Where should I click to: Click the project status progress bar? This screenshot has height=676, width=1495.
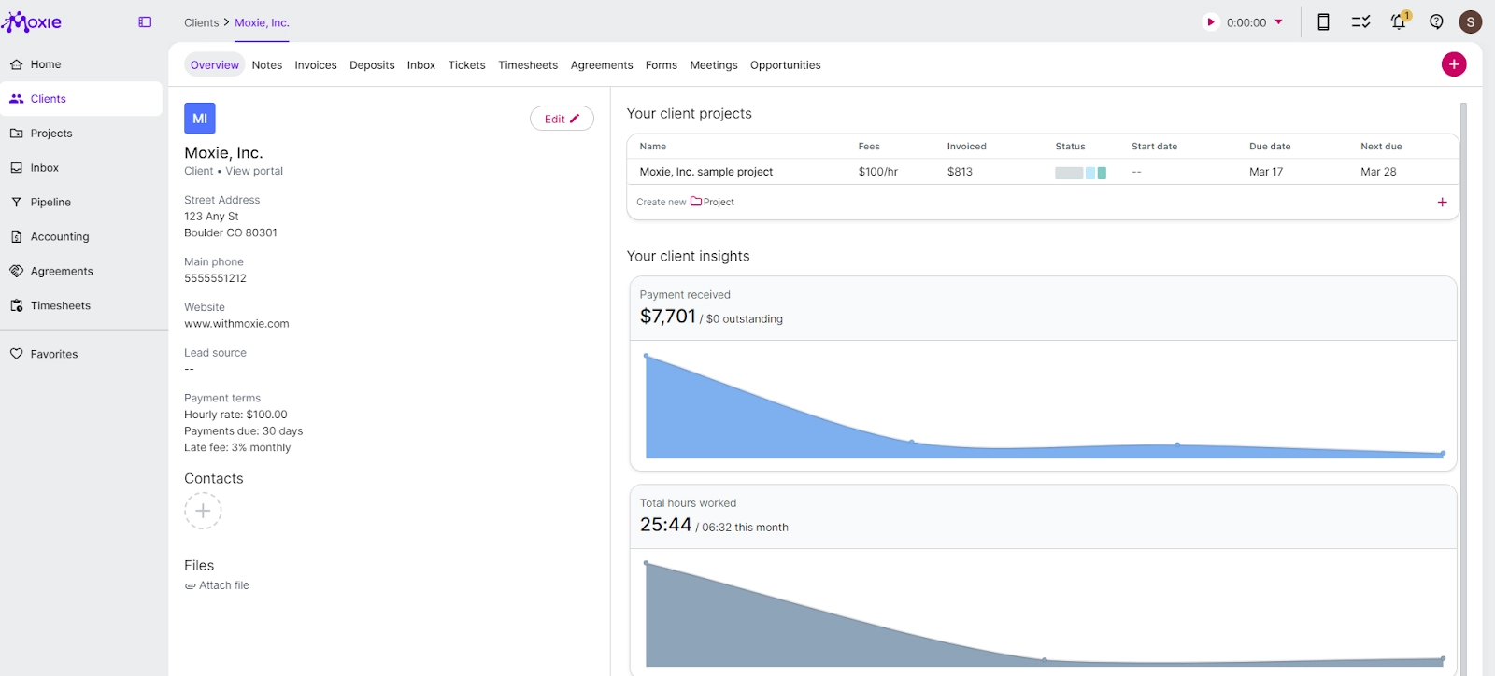[x=1080, y=173]
